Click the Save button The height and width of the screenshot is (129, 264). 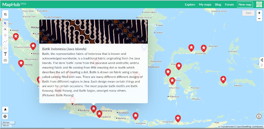click(248, 13)
